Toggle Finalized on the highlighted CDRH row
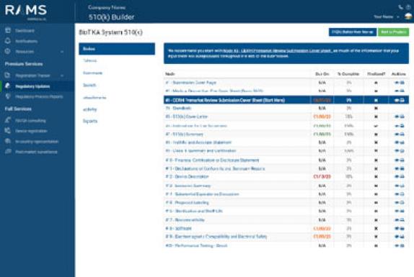Viewport: 414px width, 277px height. pyautogui.click(x=376, y=100)
